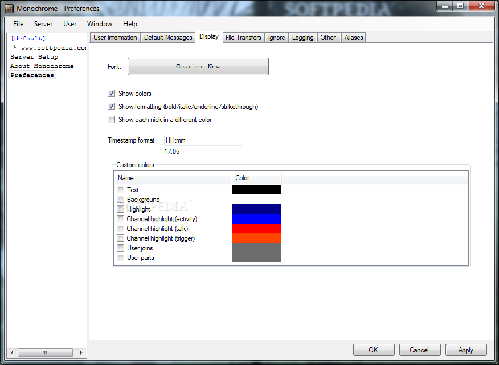The image size is (499, 365).
Task: Open Server Setup in the sidebar
Action: (34, 57)
